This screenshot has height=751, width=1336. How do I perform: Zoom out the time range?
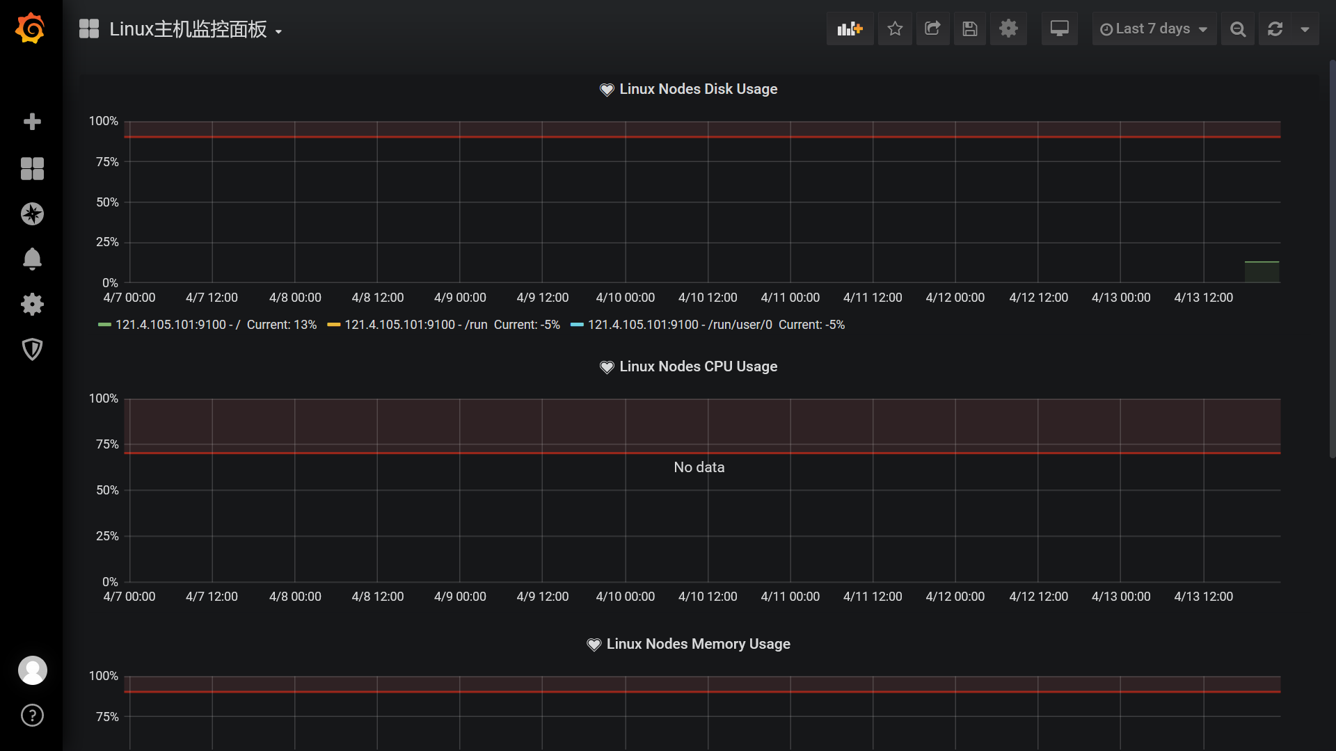pos(1238,29)
